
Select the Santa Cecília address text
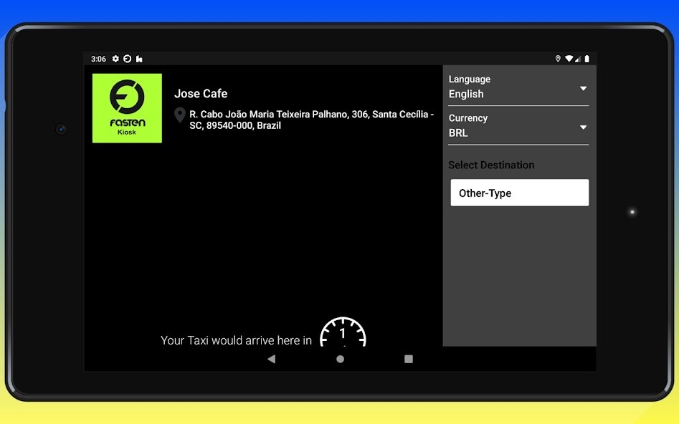click(x=312, y=120)
